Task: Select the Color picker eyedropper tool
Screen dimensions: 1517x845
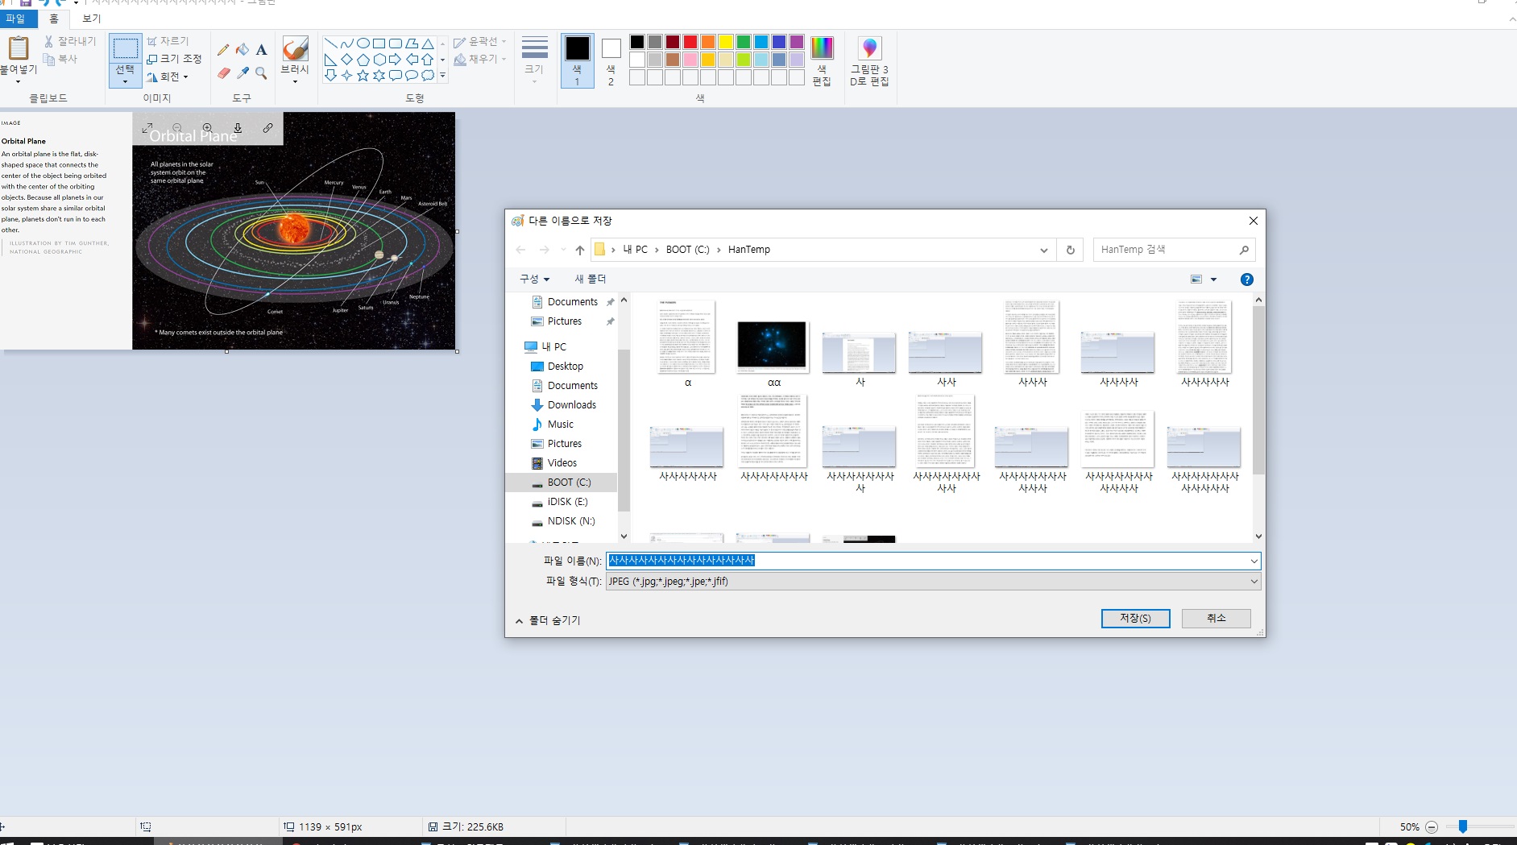Action: [x=242, y=73]
